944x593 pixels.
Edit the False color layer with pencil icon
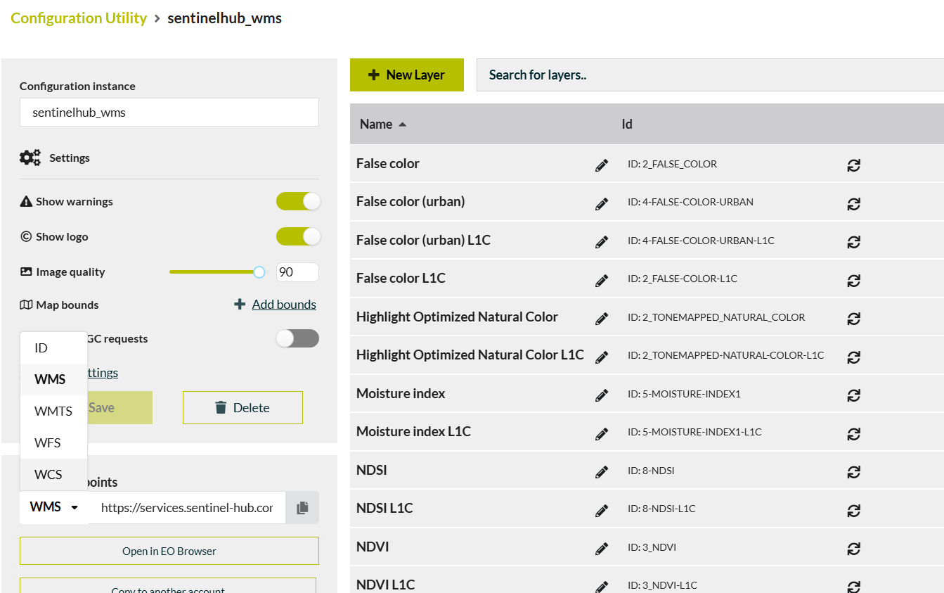602,165
